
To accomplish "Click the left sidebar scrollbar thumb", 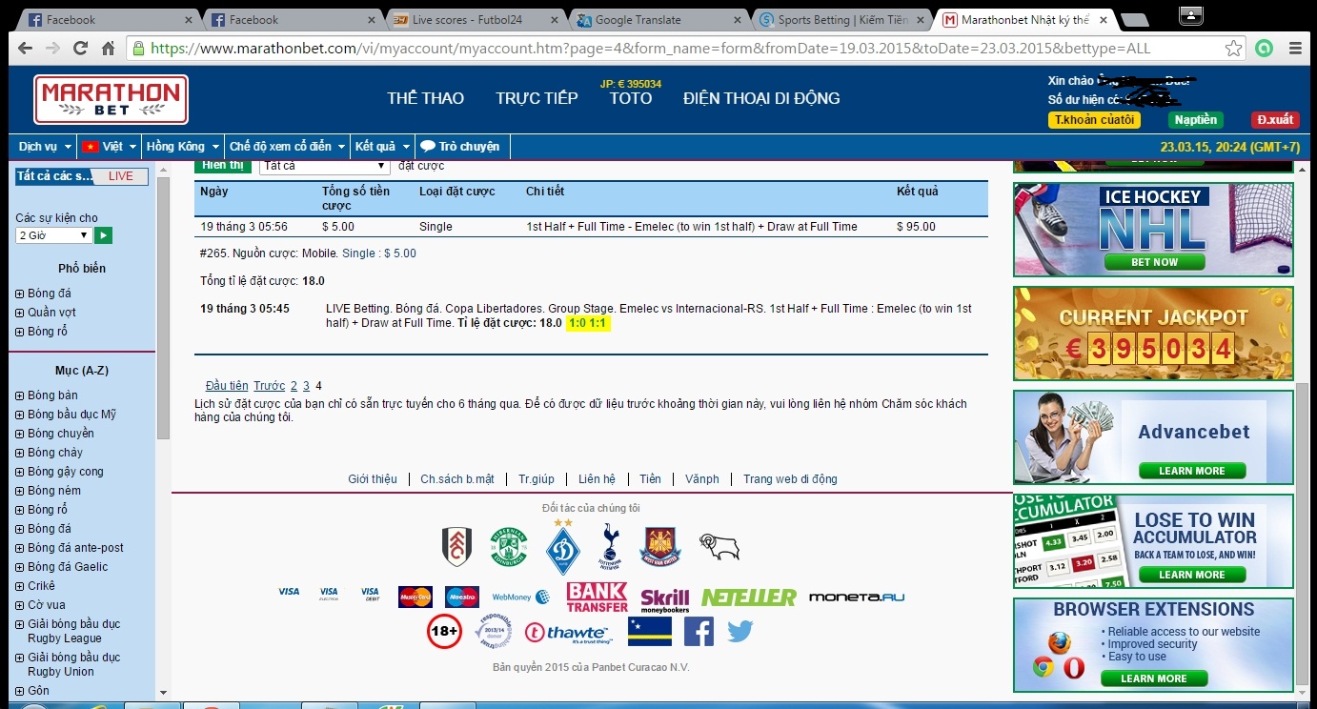I will click(x=163, y=309).
